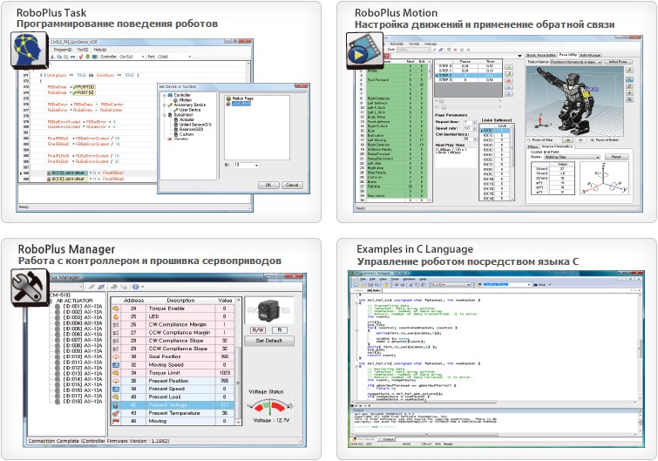This screenshot has width=658, height=461.
Task: Click the Torque Enable row icon
Action: [x=116, y=308]
